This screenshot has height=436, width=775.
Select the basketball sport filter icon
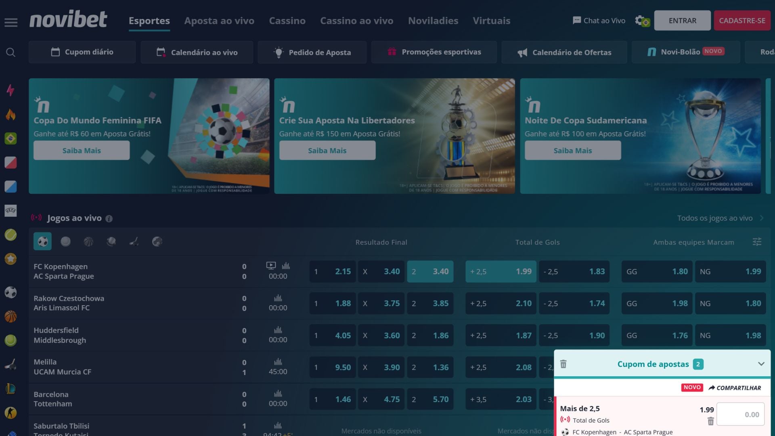88,241
